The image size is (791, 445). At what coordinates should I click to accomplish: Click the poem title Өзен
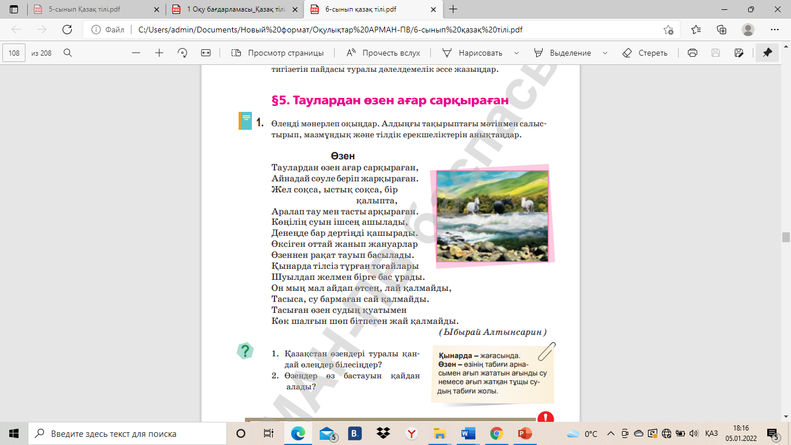343,156
